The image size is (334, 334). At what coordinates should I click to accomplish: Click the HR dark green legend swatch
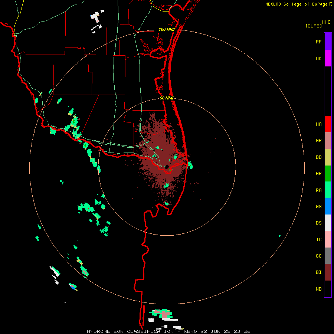(x=328, y=174)
